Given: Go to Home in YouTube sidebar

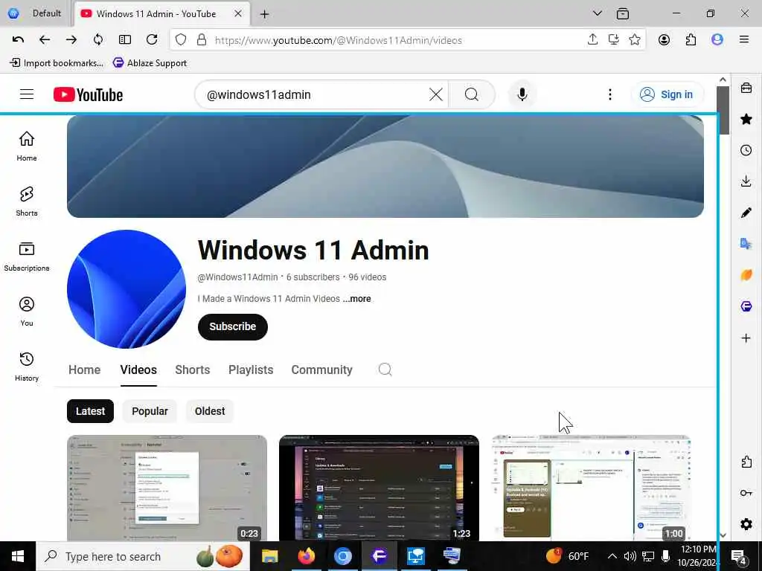Looking at the screenshot, I should click(27, 146).
